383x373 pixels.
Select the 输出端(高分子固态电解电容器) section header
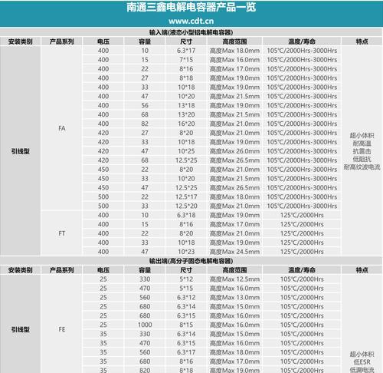click(191, 261)
